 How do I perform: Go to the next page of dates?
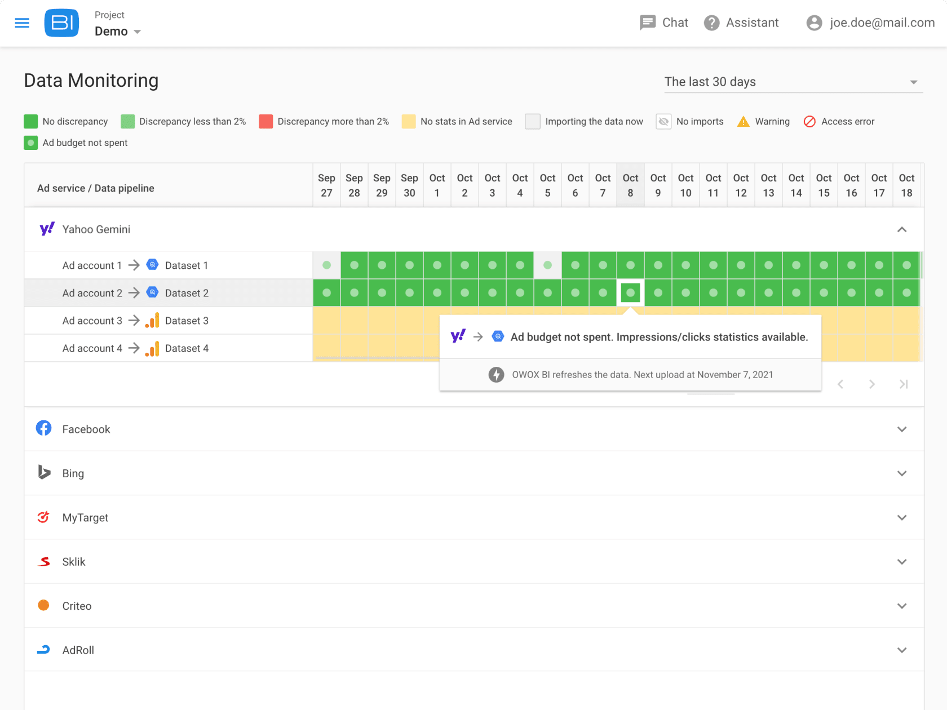pyautogui.click(x=872, y=384)
